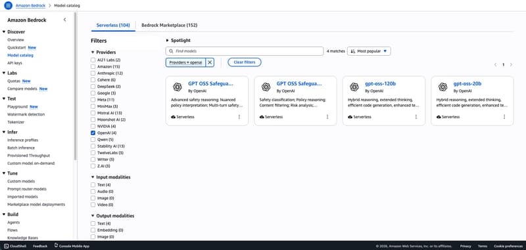Open the Most popular sort dropdown
This screenshot has width=526, height=250.
click(x=369, y=51)
